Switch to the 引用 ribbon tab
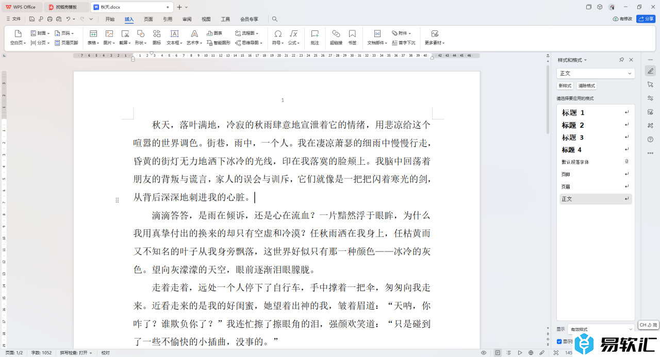Viewport: 660px width, 357px height. click(168, 19)
